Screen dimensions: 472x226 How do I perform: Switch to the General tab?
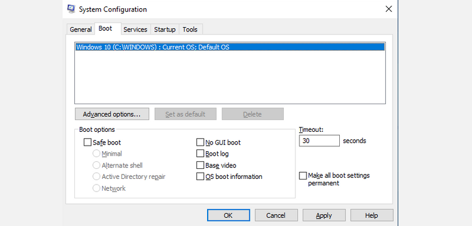[x=81, y=30]
